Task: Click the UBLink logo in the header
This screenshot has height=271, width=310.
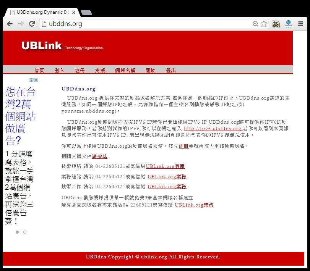Action: [42, 46]
